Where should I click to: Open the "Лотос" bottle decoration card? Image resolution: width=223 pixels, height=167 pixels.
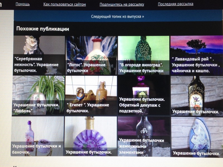91,55
